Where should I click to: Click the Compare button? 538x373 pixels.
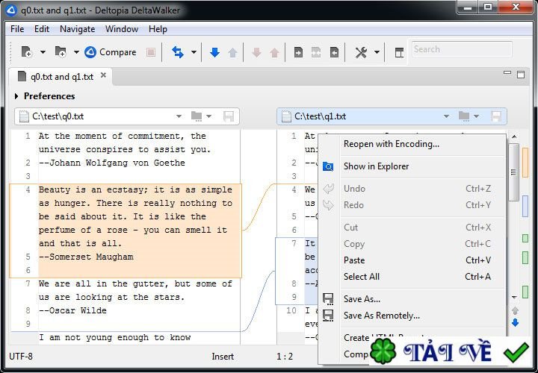point(111,52)
